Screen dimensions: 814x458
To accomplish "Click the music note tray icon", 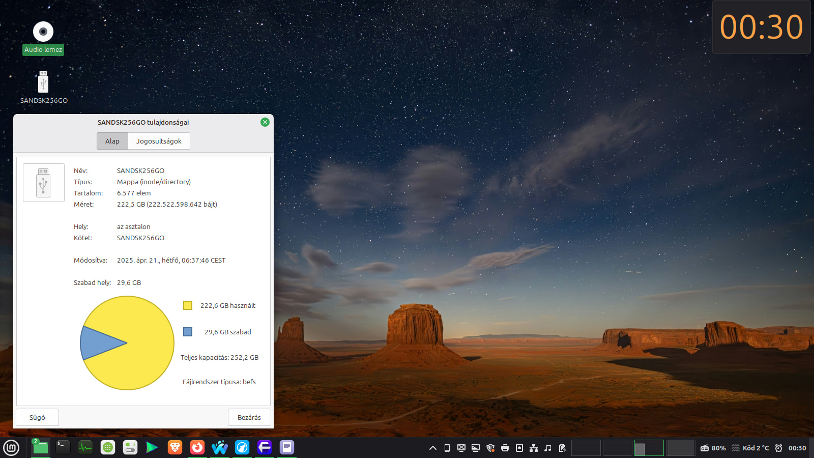I will tap(548, 448).
